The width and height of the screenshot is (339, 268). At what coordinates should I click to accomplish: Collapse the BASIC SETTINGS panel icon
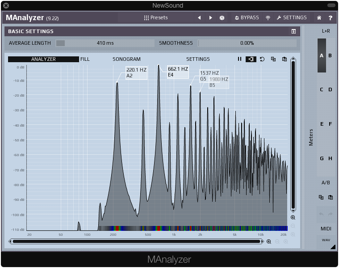[293, 31]
